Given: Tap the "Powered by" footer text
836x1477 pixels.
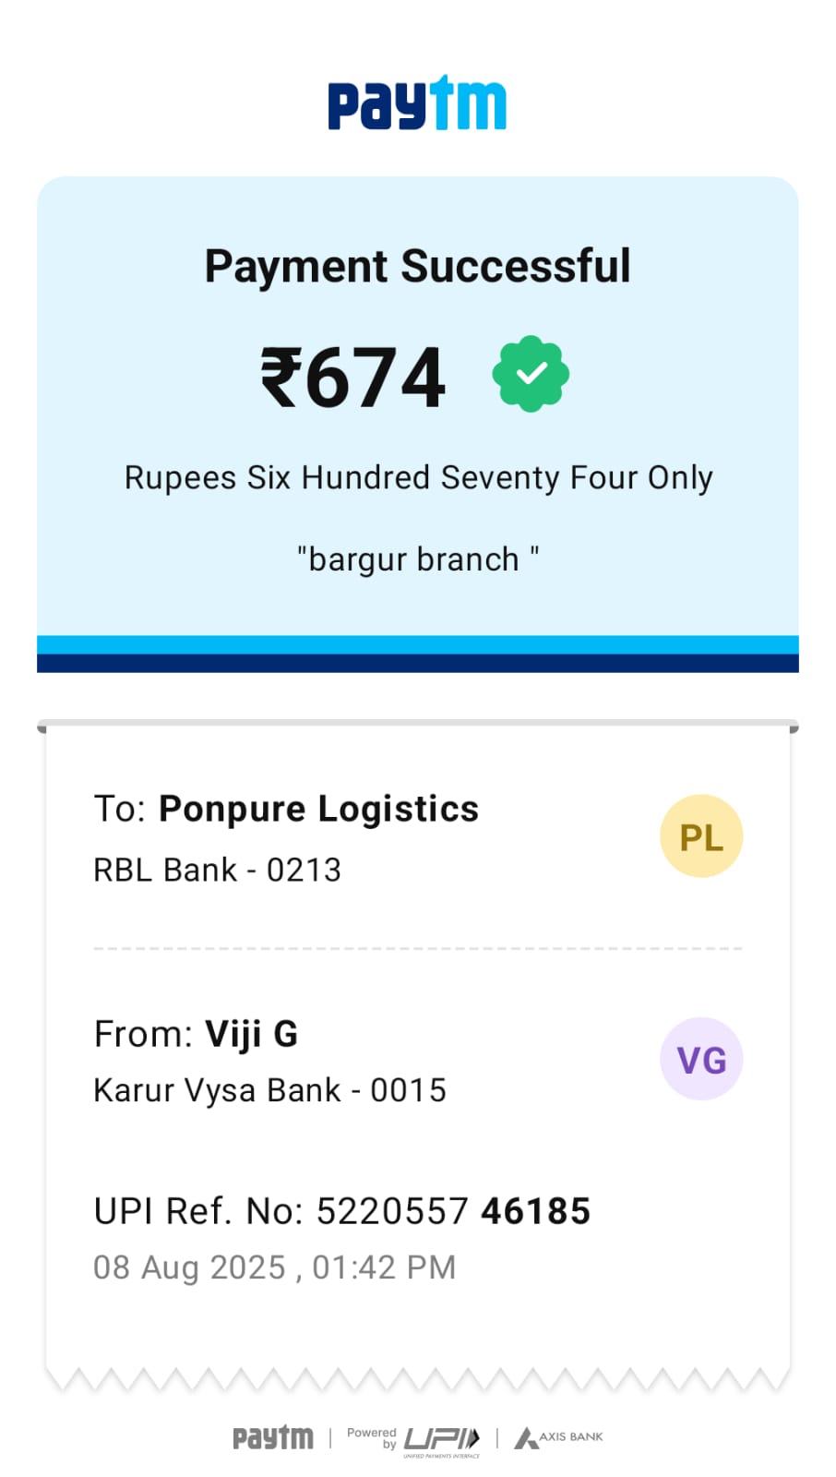Looking at the screenshot, I should coord(372,1437).
